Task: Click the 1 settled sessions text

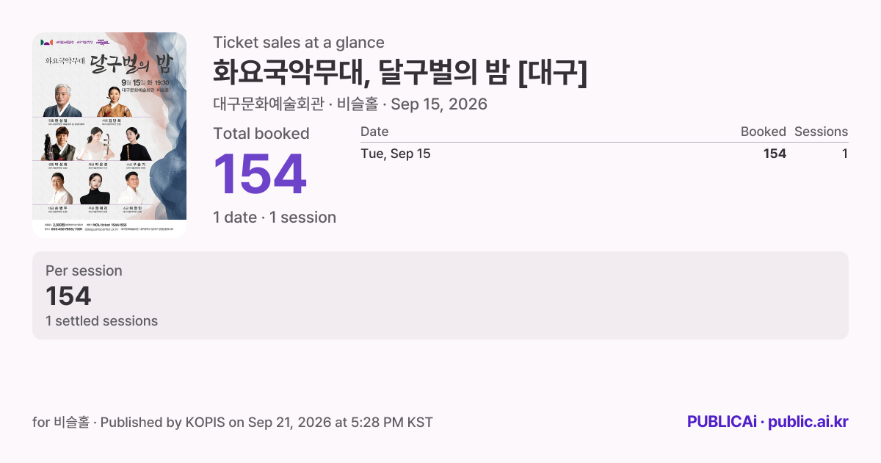Action: coord(101,321)
